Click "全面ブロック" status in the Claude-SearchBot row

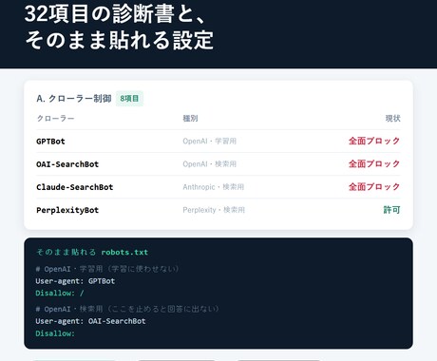[374, 187]
